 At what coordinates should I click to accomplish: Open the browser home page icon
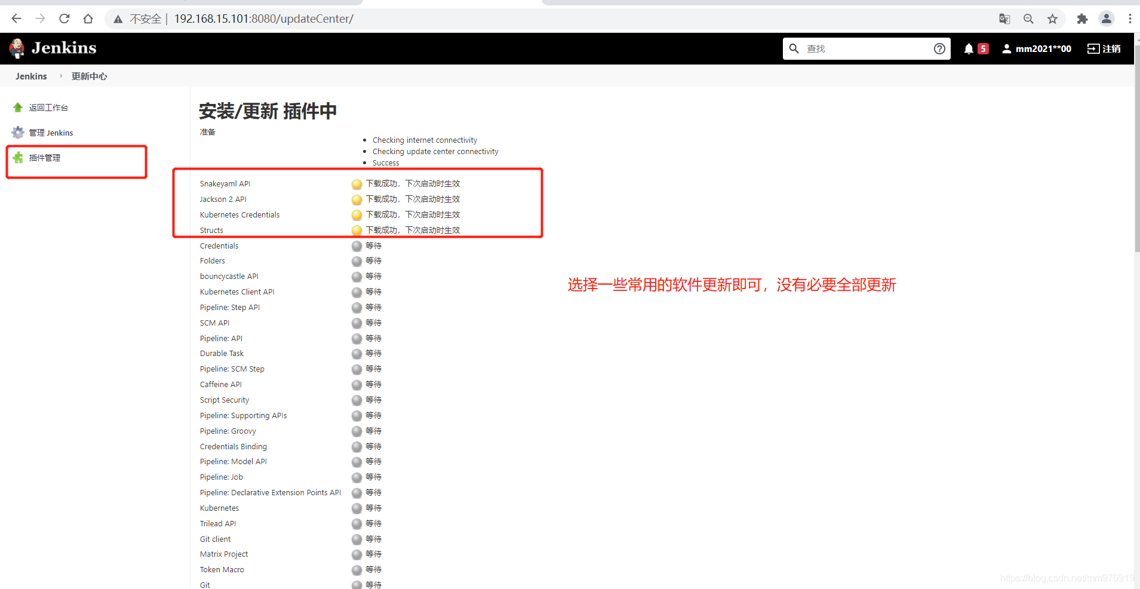click(88, 19)
